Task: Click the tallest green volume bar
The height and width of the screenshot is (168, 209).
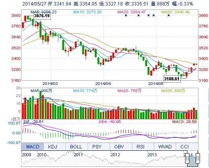Action: click(x=41, y=105)
